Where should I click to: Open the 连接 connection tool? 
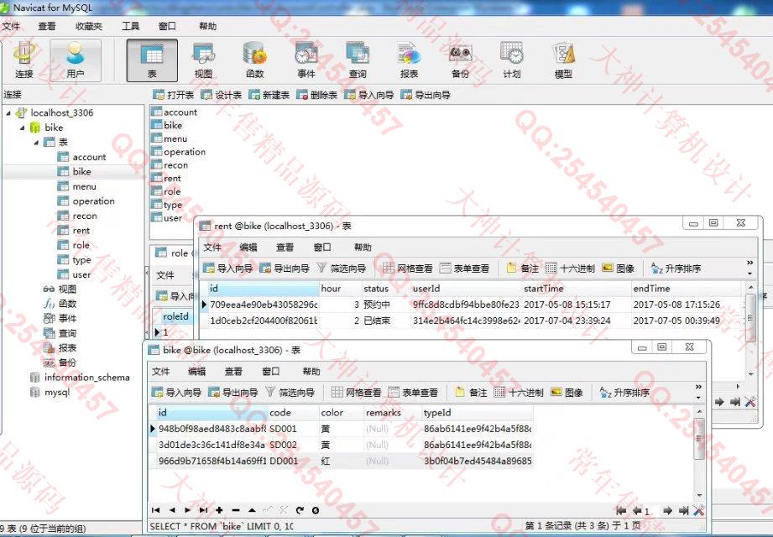24,60
